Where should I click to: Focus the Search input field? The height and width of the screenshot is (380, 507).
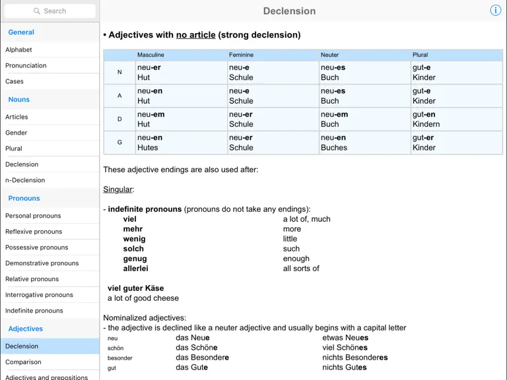(x=50, y=11)
